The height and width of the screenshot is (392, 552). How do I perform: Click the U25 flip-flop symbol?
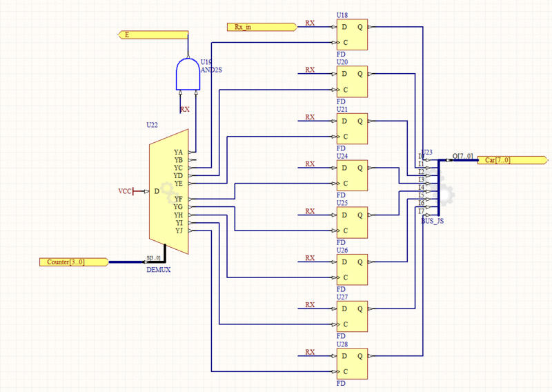point(351,222)
